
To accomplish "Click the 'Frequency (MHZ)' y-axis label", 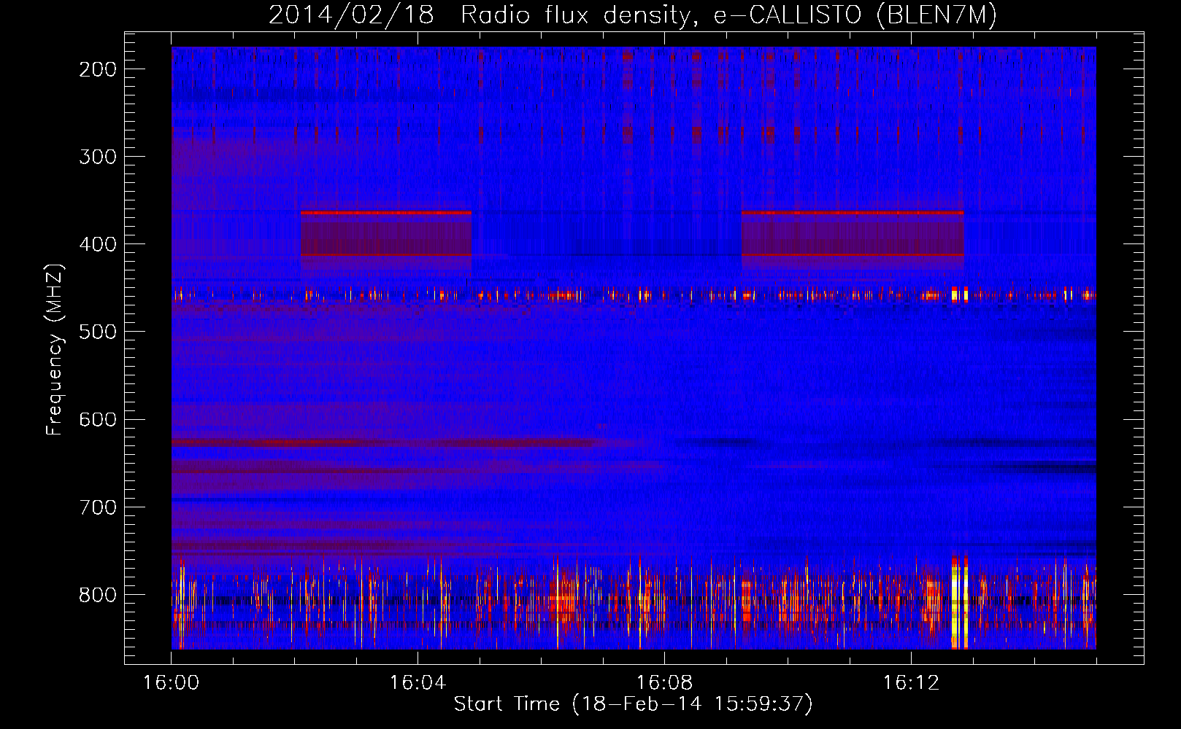I will [x=55, y=350].
